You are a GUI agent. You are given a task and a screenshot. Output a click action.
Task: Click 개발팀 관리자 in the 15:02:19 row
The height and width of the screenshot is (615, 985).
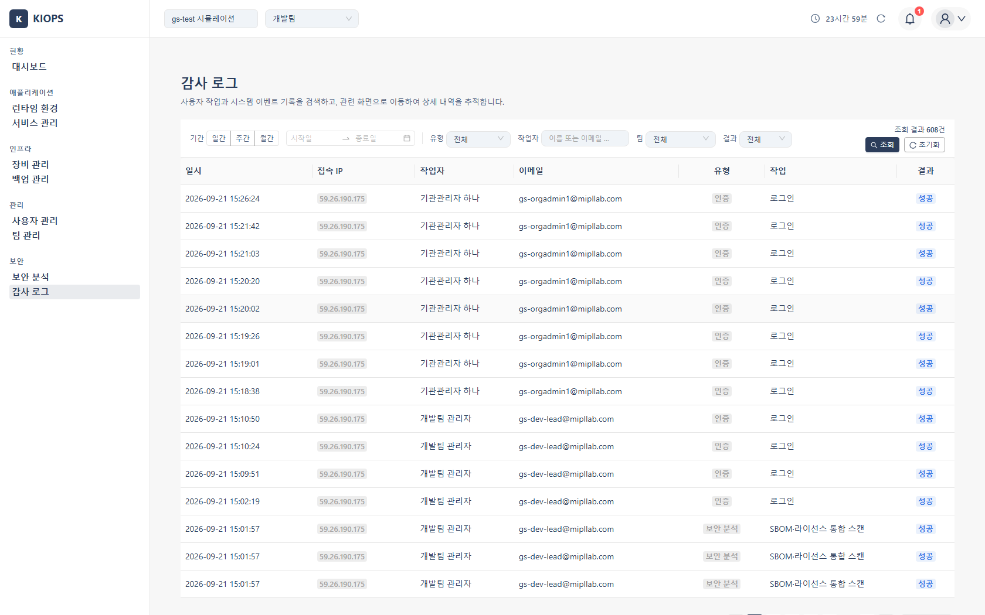446,501
